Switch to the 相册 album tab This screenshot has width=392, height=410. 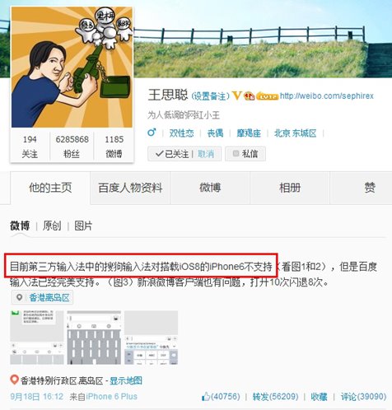[x=290, y=188]
